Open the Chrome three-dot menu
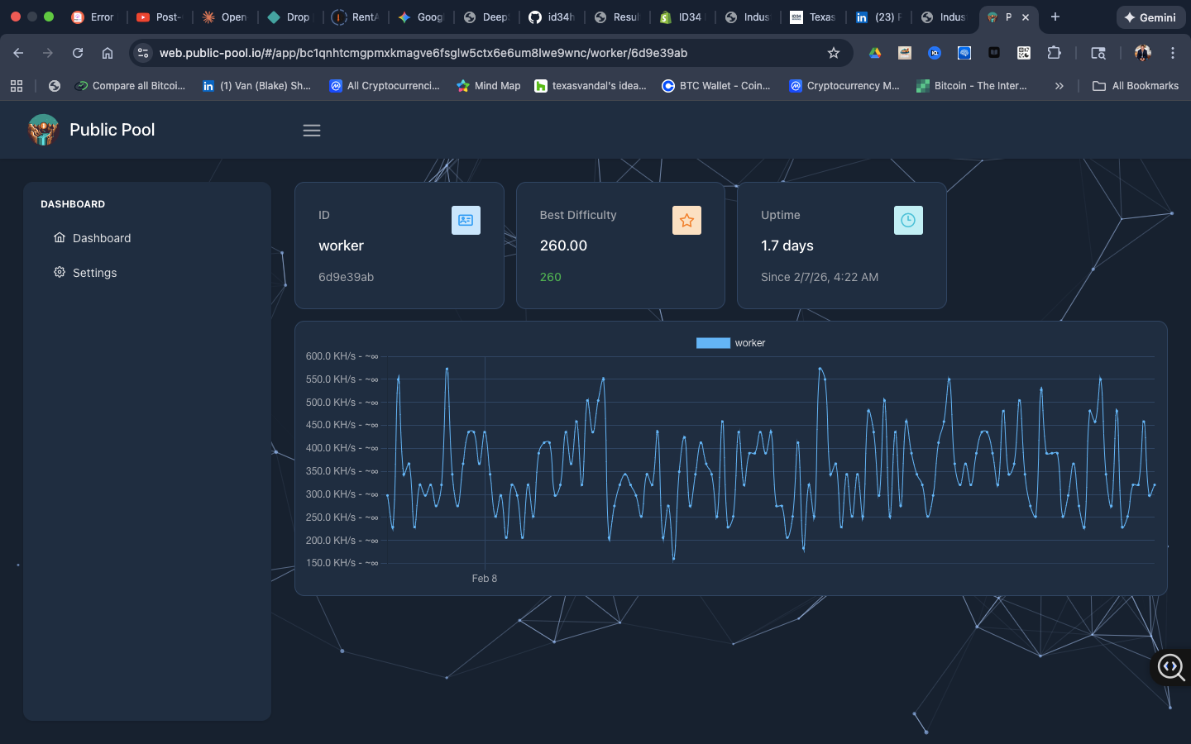The height and width of the screenshot is (744, 1191). pos(1172,53)
